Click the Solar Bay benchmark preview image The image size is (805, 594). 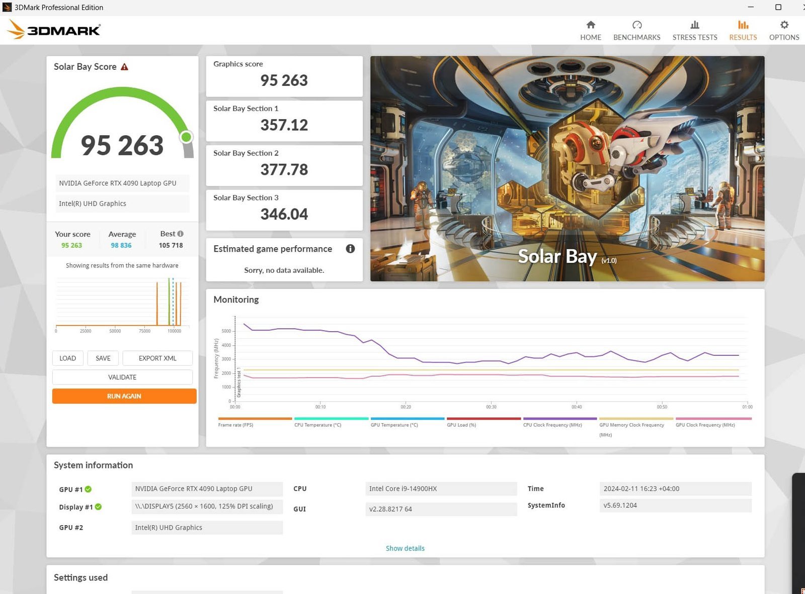567,168
